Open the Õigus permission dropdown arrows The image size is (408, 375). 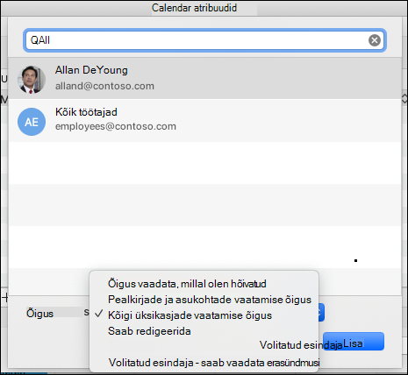321,313
